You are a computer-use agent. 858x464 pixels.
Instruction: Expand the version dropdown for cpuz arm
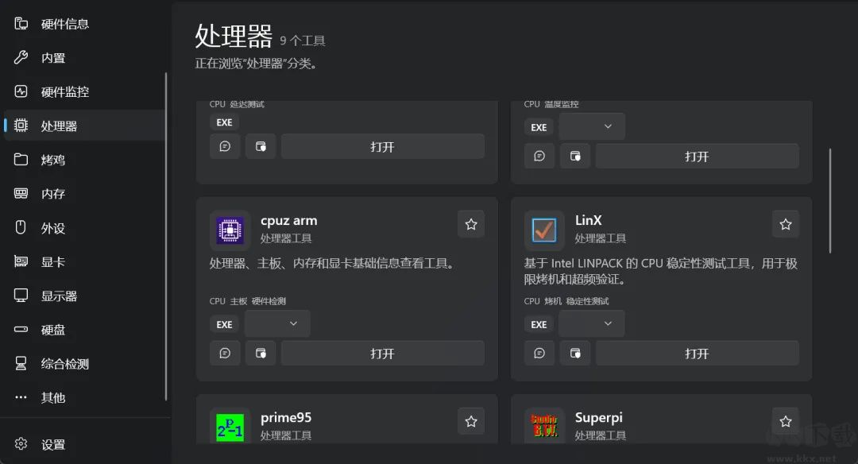[277, 324]
